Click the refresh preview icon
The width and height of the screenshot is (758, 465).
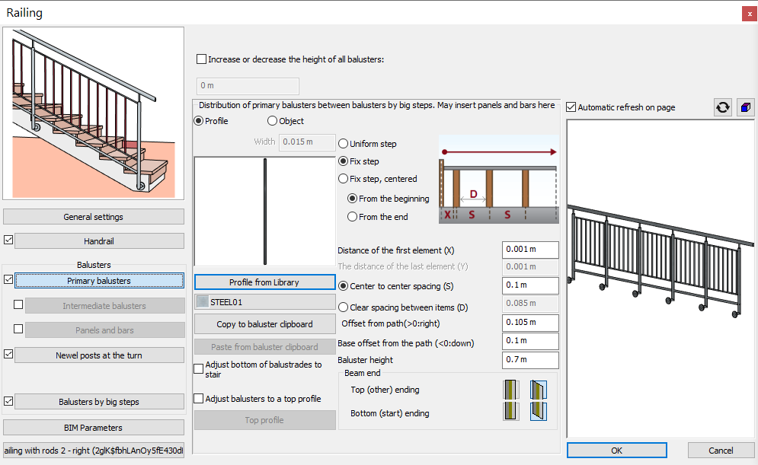[x=722, y=107]
